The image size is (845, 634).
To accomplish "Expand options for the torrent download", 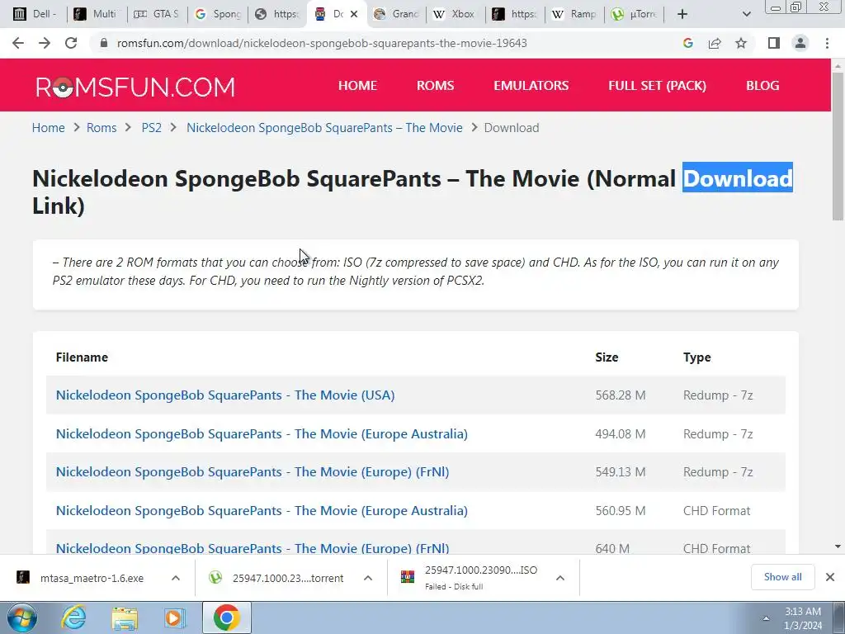I will click(x=368, y=578).
